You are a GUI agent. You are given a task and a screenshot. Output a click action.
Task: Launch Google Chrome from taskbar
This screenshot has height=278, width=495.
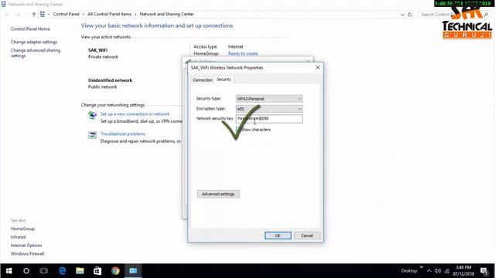115,271
